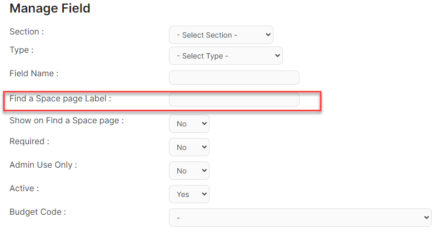Open the Select Section dropdown
The height and width of the screenshot is (233, 436).
(221, 34)
